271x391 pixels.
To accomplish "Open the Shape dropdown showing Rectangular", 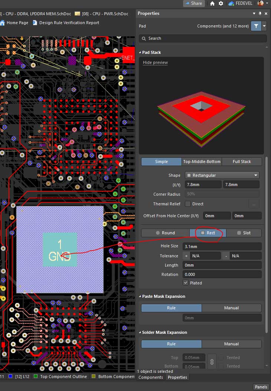I will click(x=222, y=175).
